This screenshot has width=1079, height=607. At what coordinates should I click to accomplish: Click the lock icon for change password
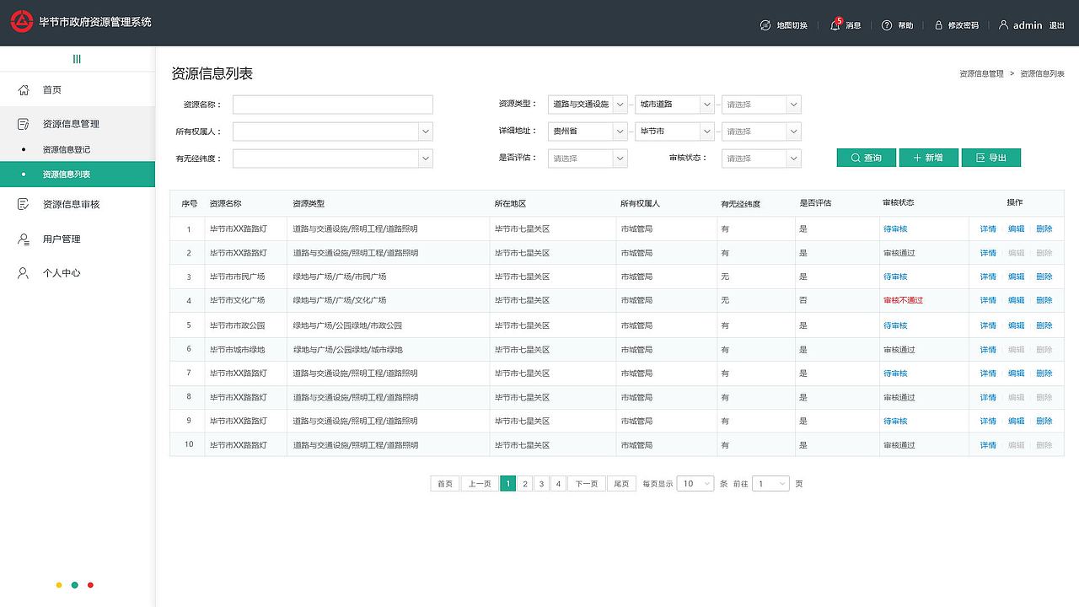point(938,25)
